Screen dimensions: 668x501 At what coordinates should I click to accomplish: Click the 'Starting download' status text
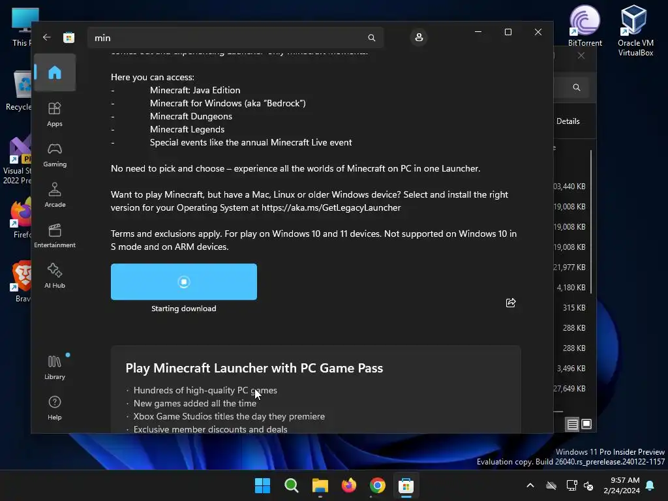coord(183,309)
